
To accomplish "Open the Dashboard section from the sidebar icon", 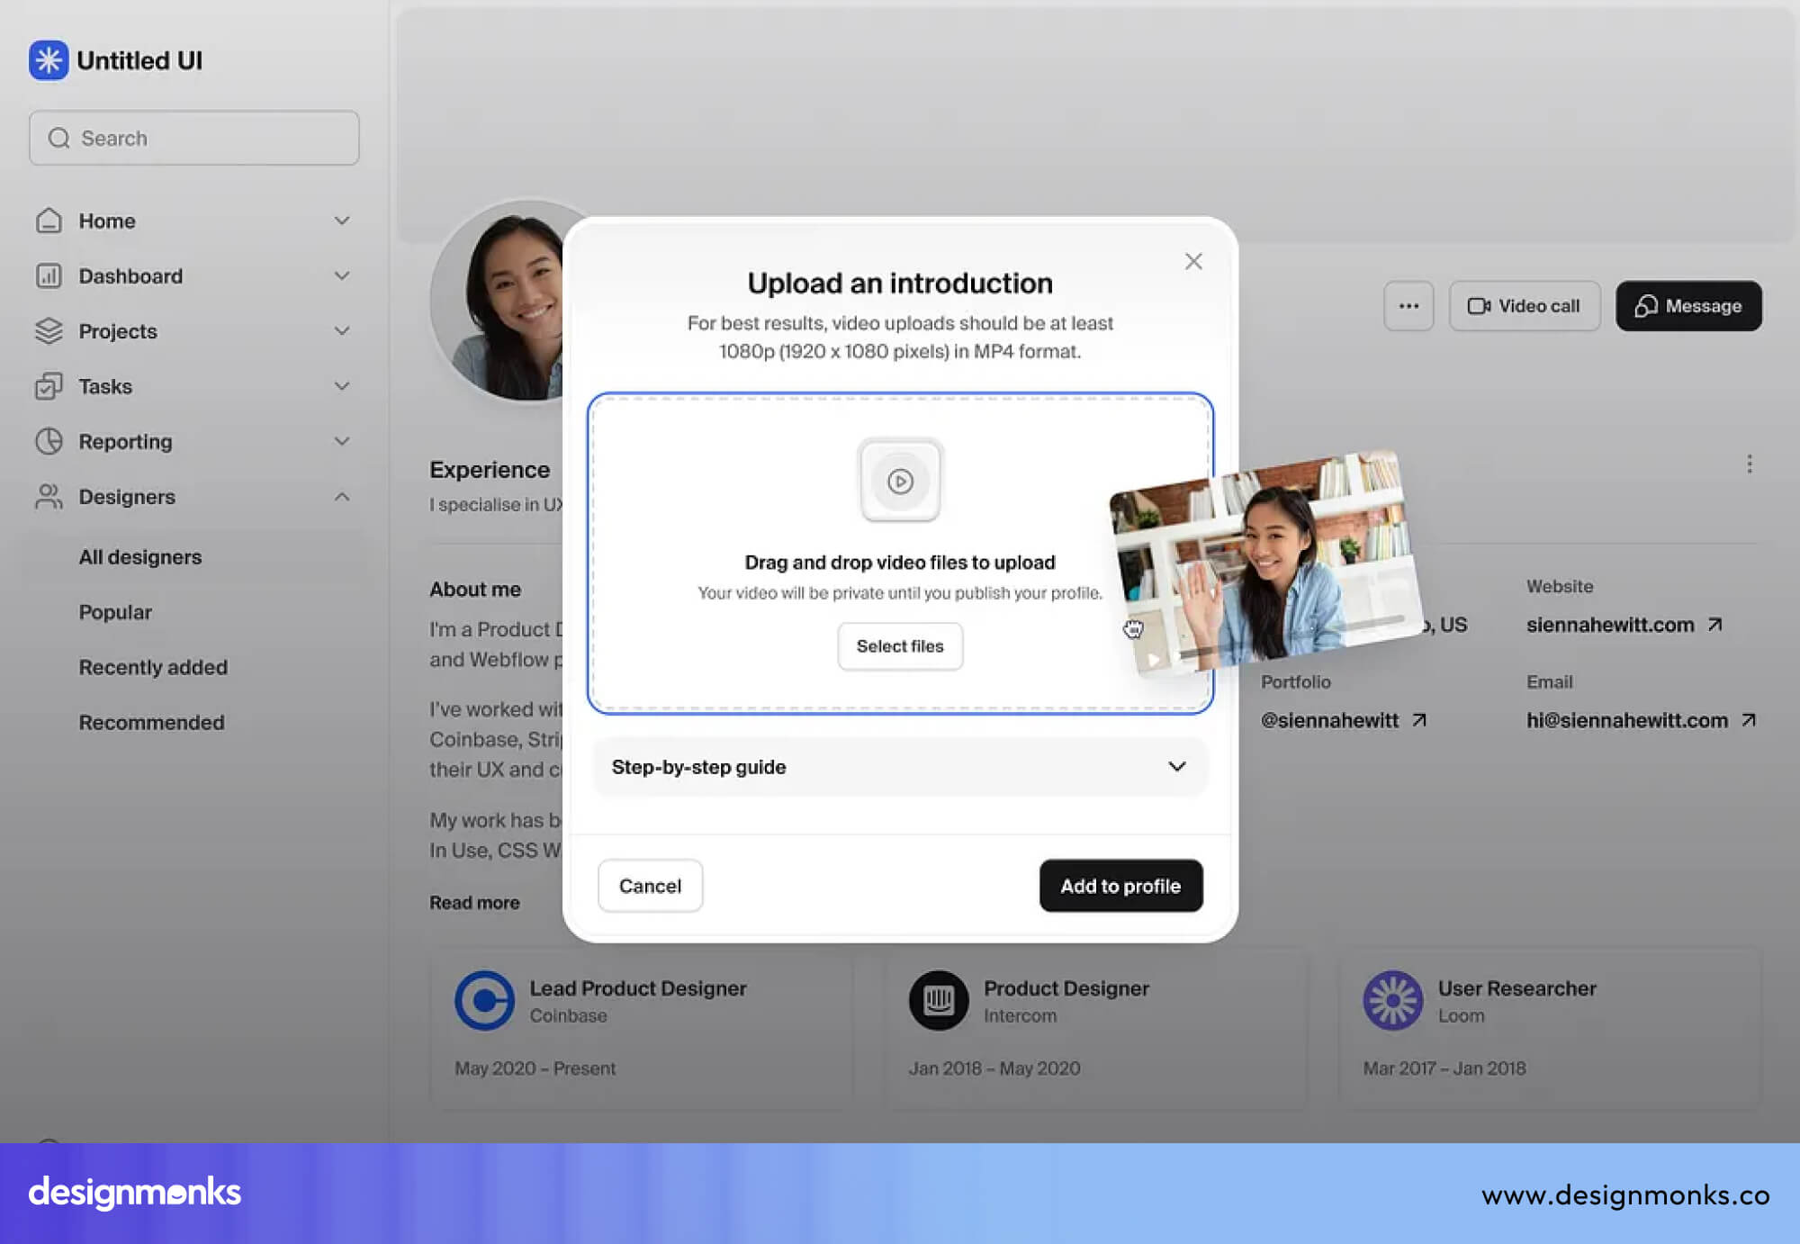I will (49, 275).
